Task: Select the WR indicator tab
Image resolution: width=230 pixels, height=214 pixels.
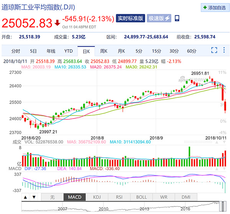Action: tap(164, 197)
